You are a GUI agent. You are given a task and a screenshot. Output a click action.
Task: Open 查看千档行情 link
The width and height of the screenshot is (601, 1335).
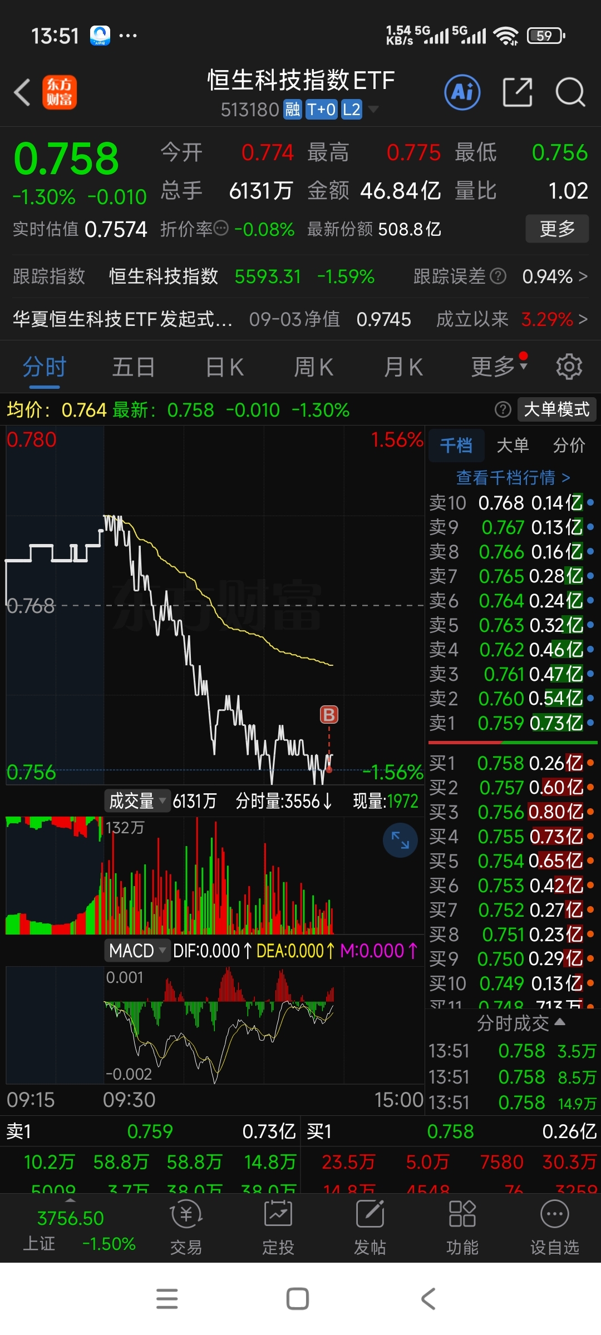(513, 477)
